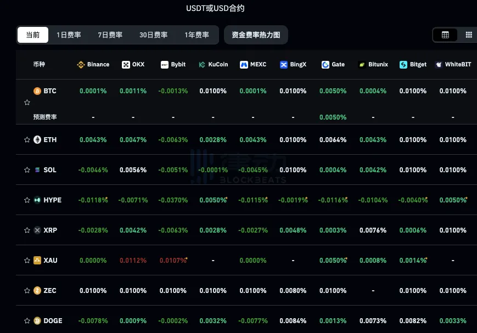The height and width of the screenshot is (333, 477).
Task: Switch to table list view icon
Action: coord(445,35)
